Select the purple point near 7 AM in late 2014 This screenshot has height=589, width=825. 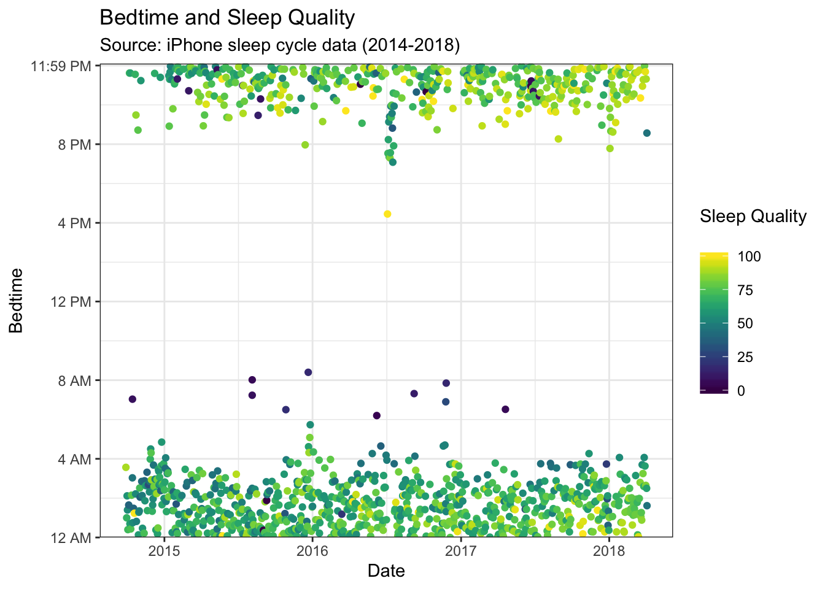(132, 399)
